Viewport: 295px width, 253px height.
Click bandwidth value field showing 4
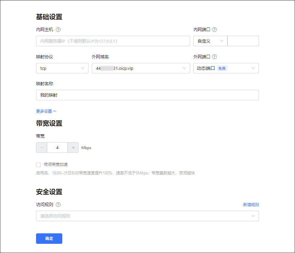click(x=57, y=147)
